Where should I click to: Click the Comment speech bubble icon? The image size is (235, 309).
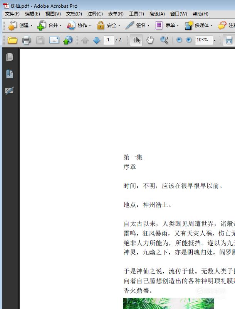click(222, 25)
